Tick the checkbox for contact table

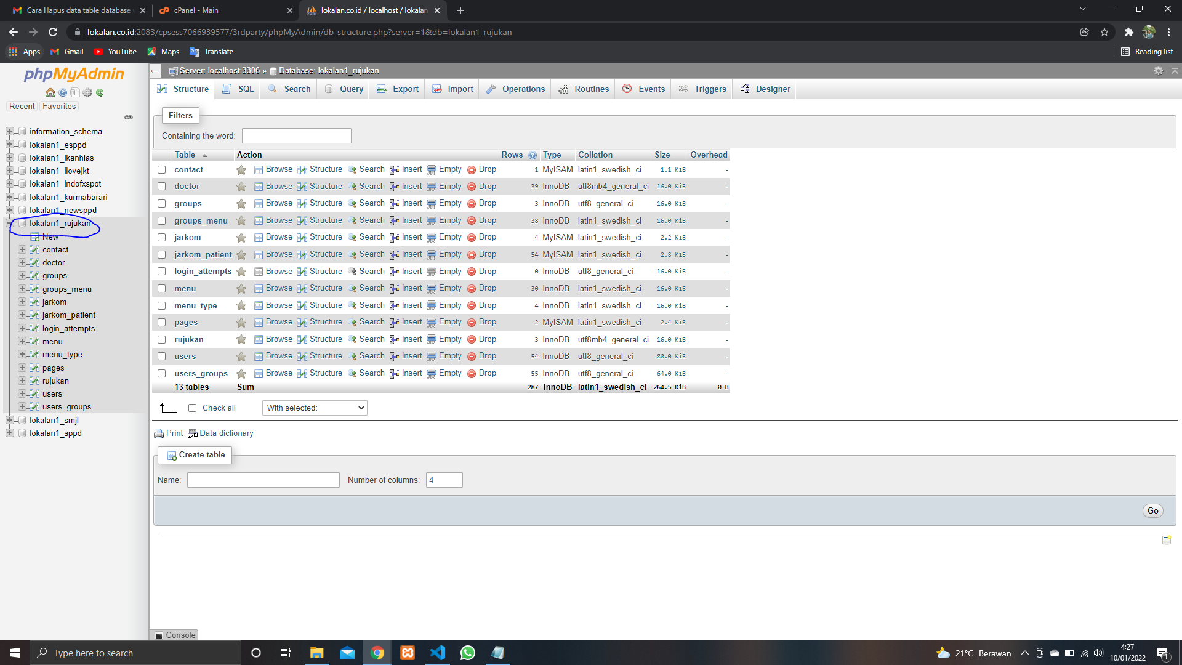161,169
